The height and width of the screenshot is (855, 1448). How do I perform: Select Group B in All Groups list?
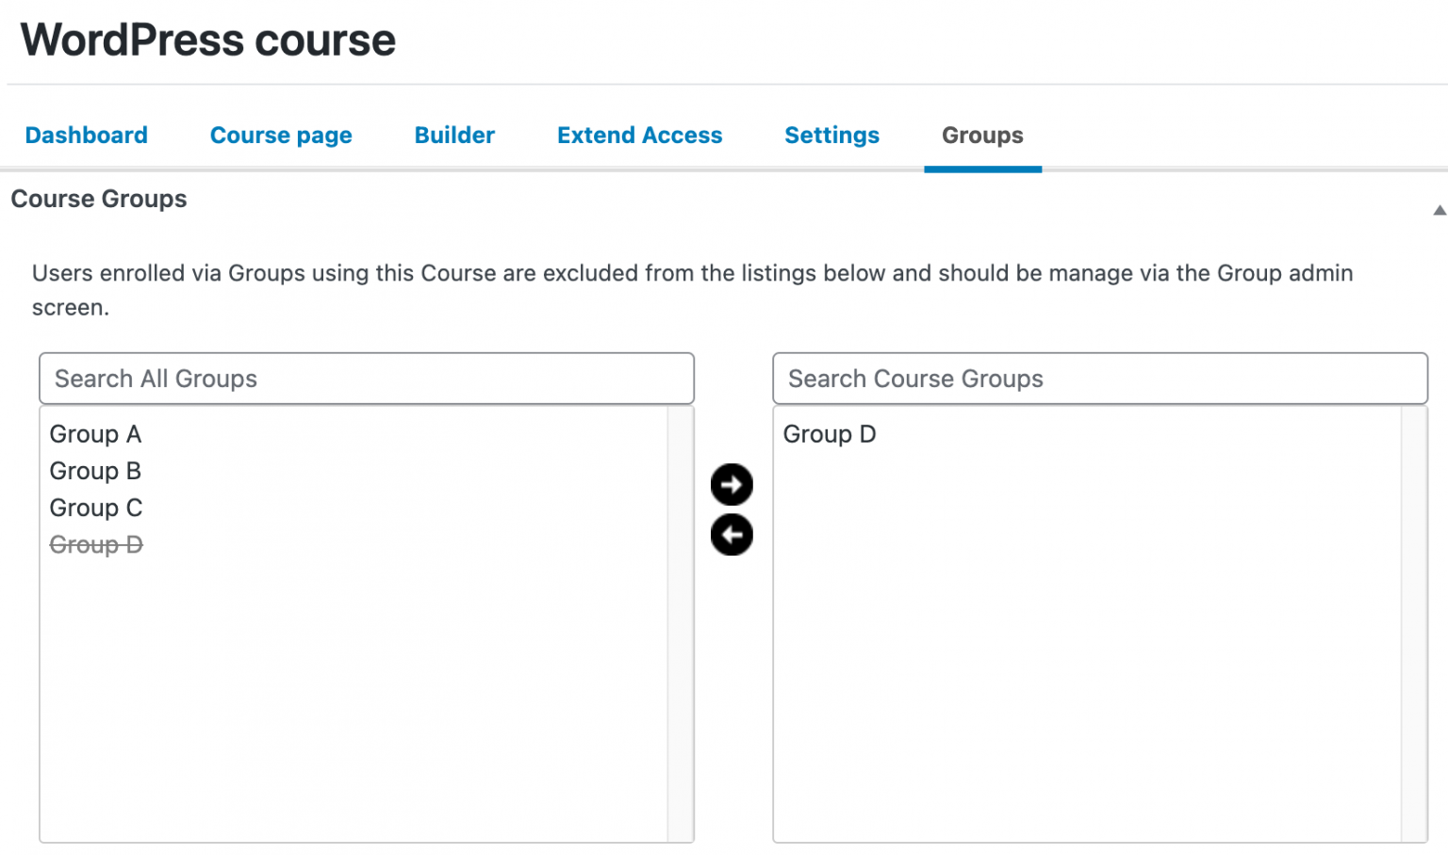(x=95, y=471)
